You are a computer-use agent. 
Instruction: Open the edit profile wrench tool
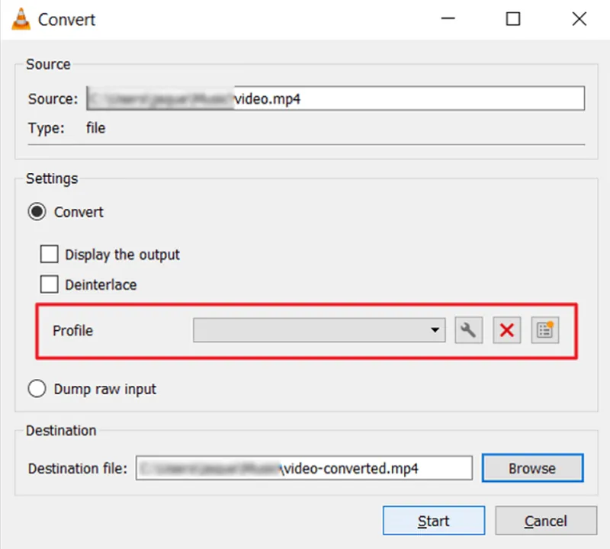click(469, 330)
